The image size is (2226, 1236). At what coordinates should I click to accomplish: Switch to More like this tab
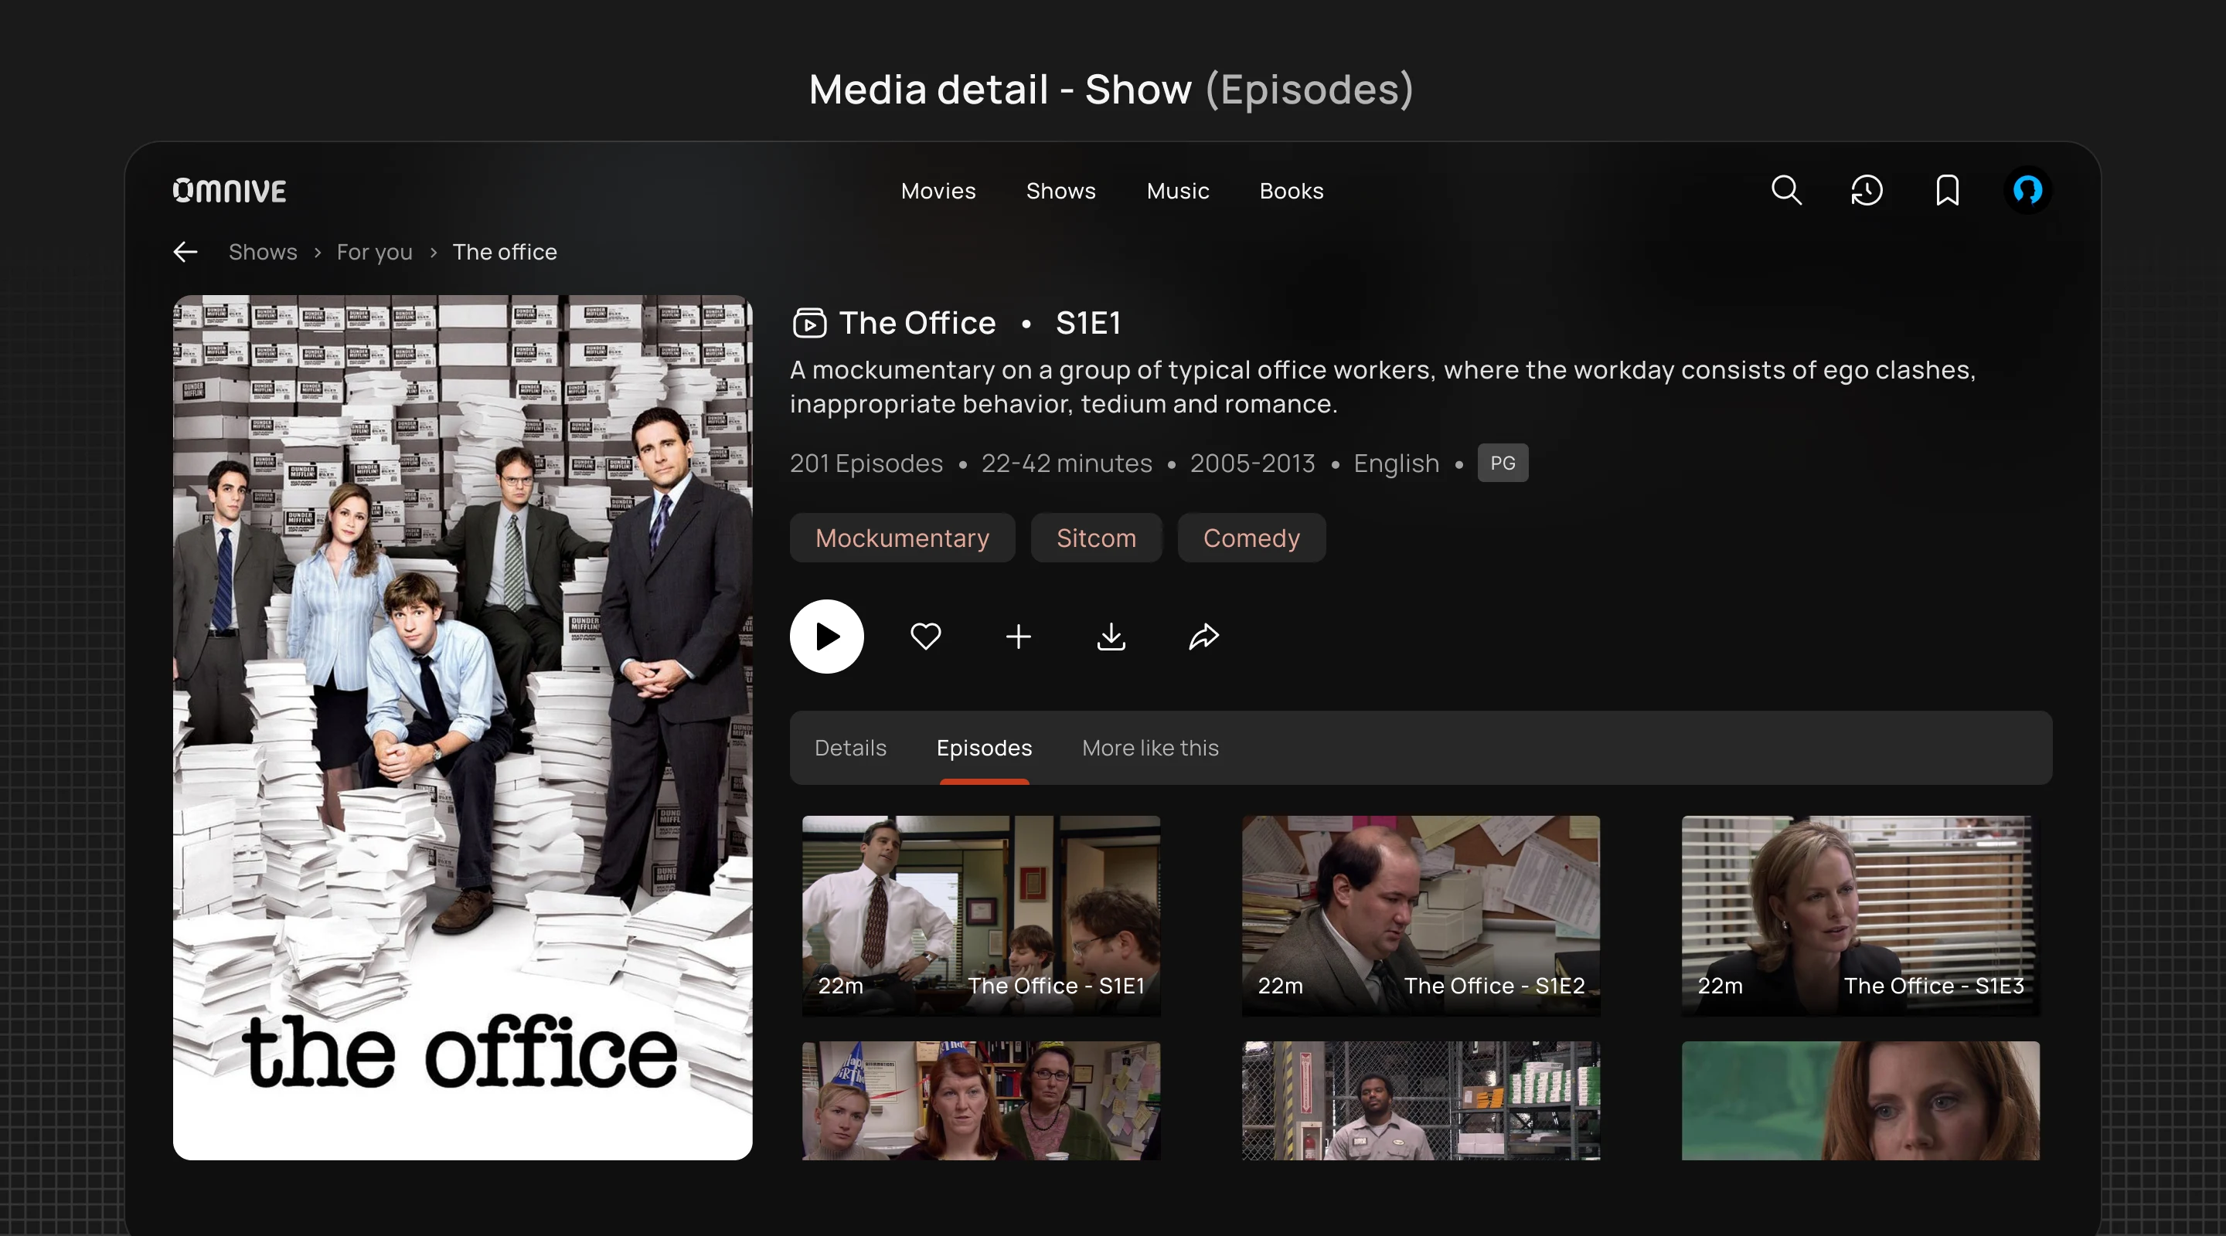(1150, 748)
